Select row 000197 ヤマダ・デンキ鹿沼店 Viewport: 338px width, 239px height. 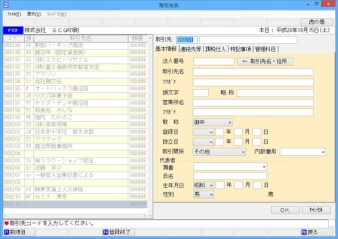75,103
